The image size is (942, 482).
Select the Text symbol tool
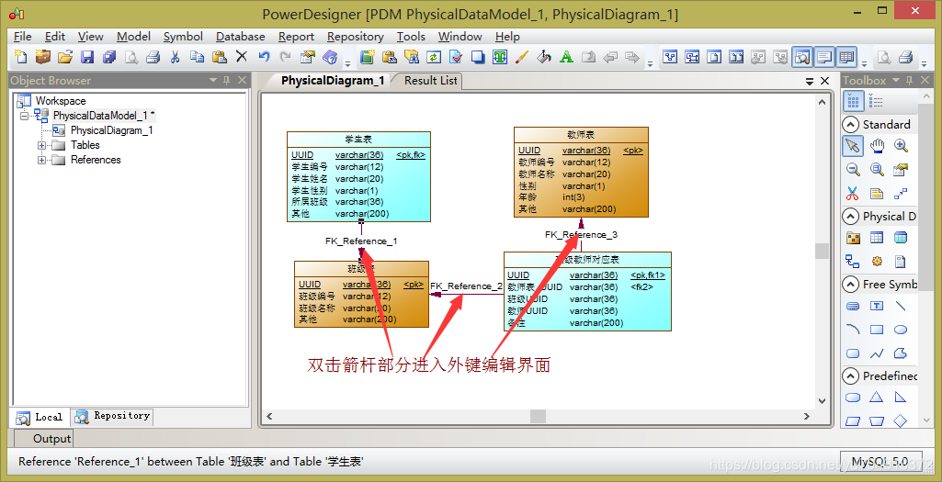click(x=877, y=306)
